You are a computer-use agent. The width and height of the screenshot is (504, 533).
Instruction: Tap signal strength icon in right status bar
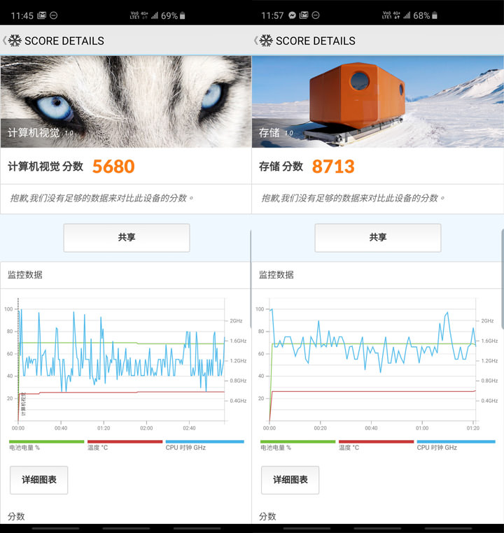[407, 15]
